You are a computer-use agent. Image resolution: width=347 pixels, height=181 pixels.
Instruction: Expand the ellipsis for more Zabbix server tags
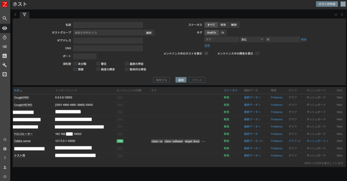[203, 141]
